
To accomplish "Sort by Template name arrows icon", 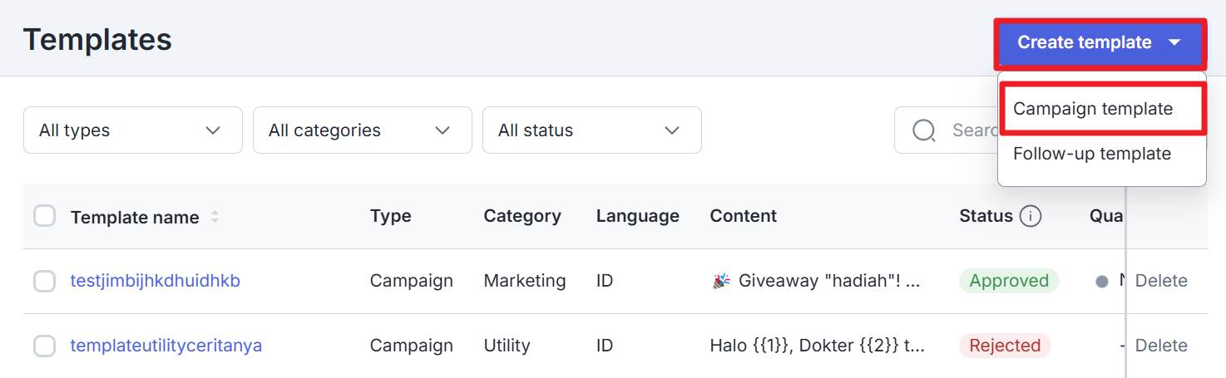I will [x=215, y=217].
